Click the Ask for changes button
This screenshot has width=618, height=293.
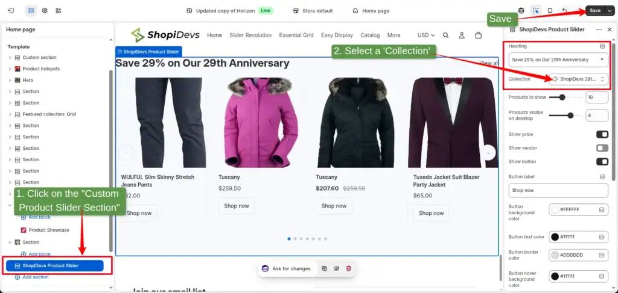(287, 269)
